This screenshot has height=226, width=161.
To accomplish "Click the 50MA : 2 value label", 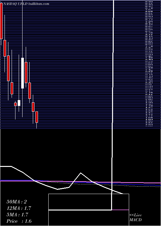I will coord(17,202).
